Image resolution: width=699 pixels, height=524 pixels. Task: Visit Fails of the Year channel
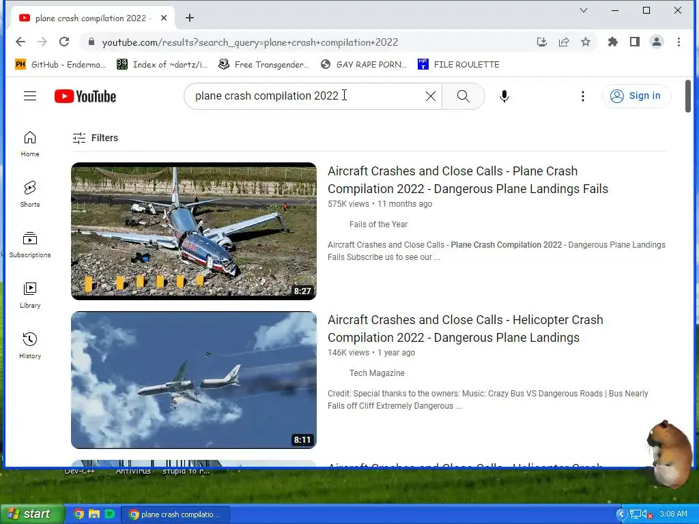click(378, 224)
